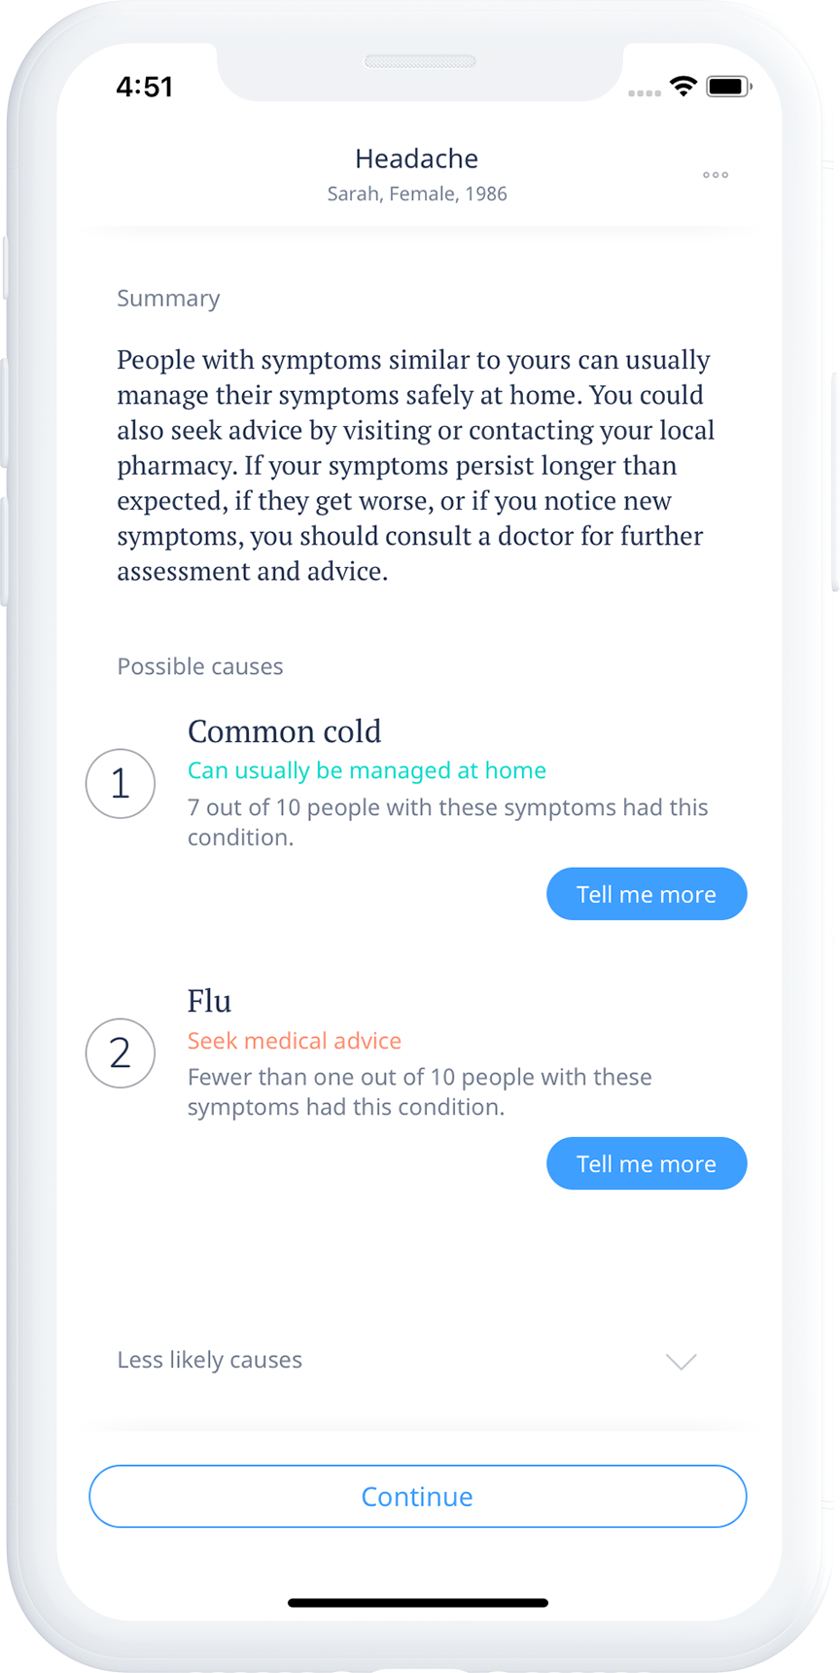Click the home indicator bar
The image size is (840, 1673).
point(417,1601)
